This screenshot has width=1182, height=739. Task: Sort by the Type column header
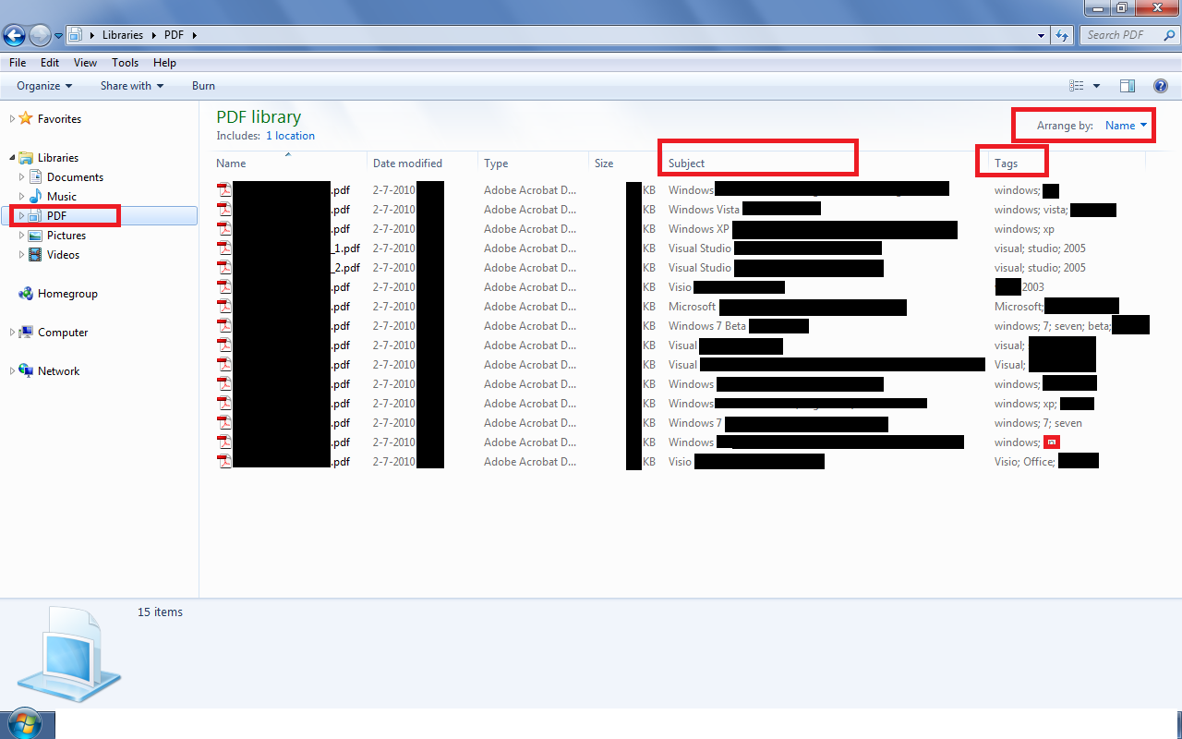pyautogui.click(x=533, y=163)
